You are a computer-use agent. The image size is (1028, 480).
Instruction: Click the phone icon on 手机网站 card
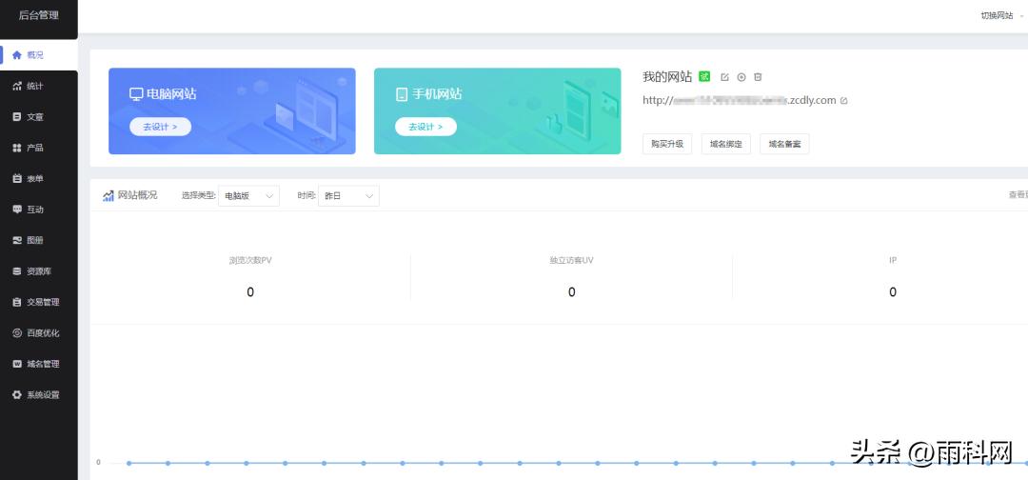coord(402,93)
